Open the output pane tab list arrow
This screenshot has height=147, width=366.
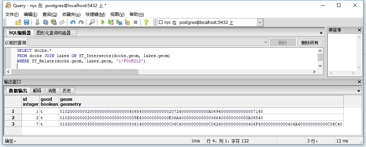tap(359, 91)
